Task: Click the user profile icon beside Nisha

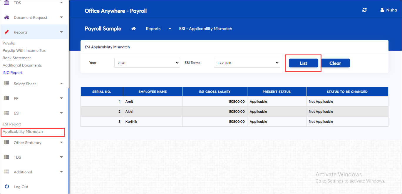Action: click(382, 10)
